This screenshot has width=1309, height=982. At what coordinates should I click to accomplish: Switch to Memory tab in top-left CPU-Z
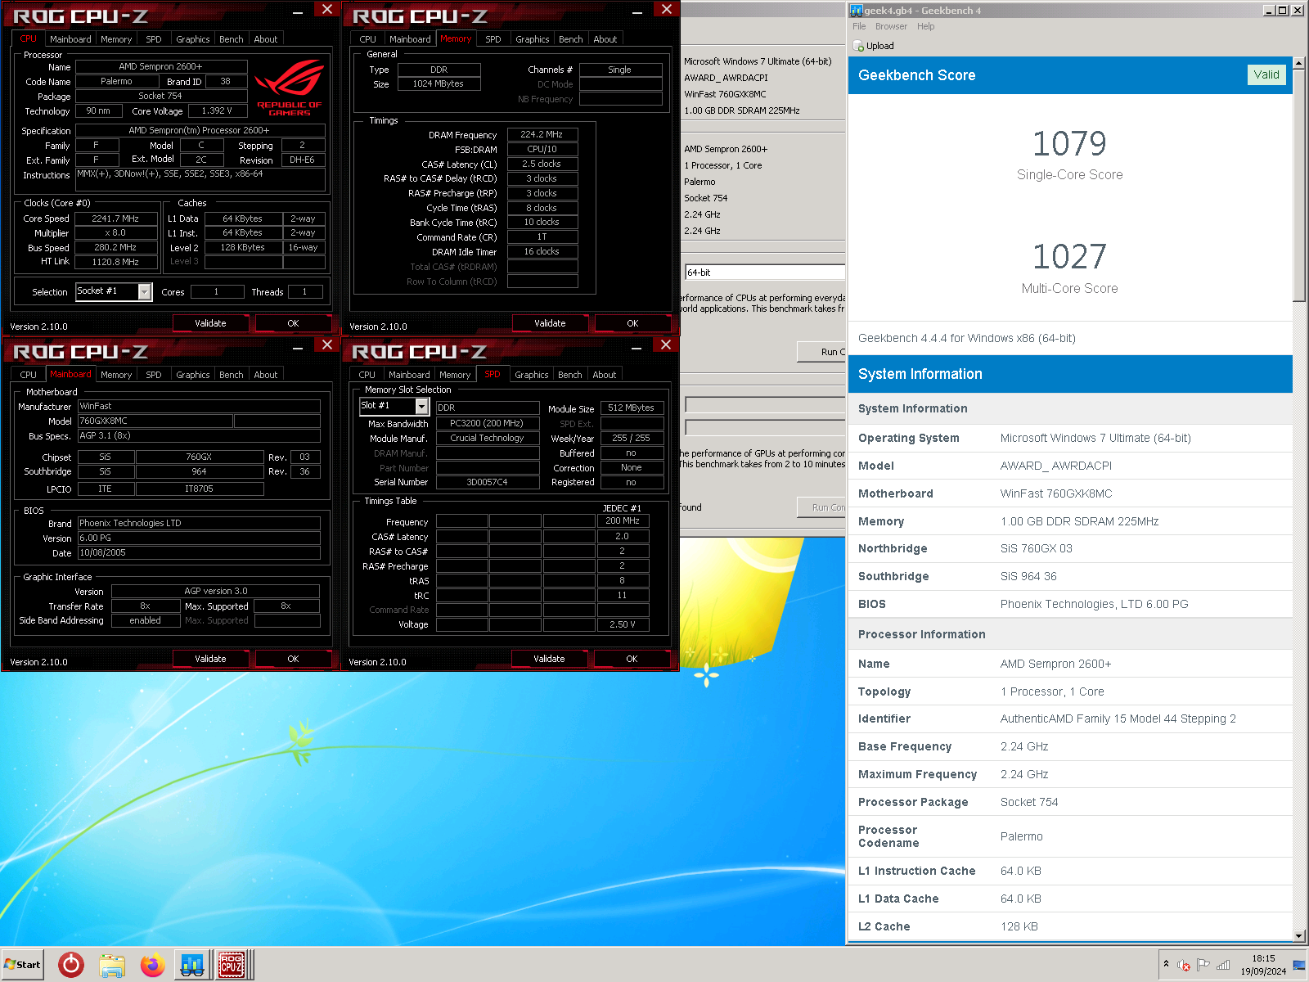pos(116,39)
